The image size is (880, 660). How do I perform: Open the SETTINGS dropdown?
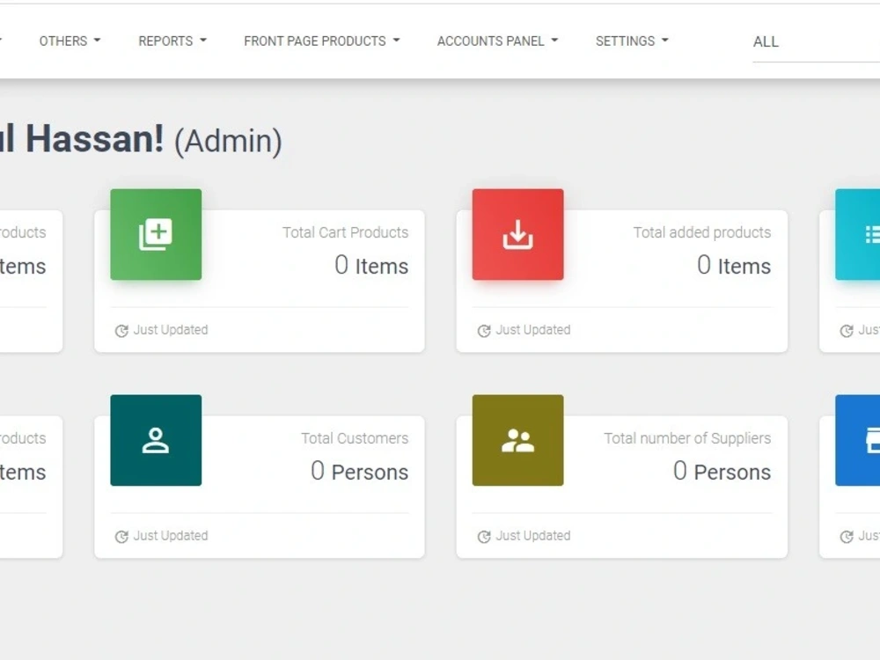(x=632, y=41)
